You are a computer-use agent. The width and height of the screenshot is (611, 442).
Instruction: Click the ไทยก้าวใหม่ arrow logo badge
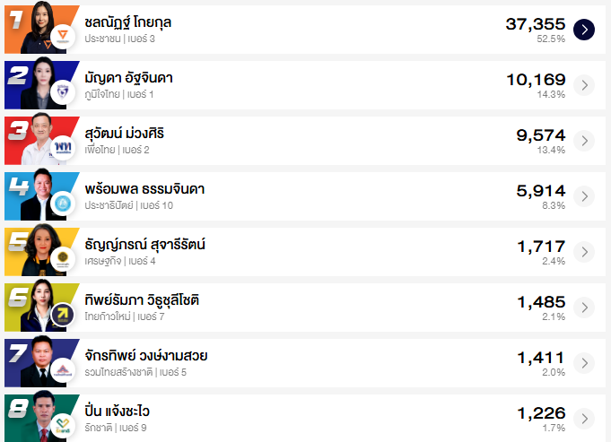tap(62, 315)
